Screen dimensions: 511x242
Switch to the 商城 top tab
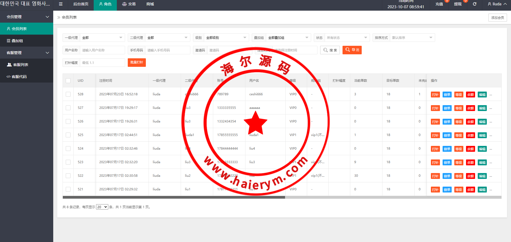tap(150, 4)
